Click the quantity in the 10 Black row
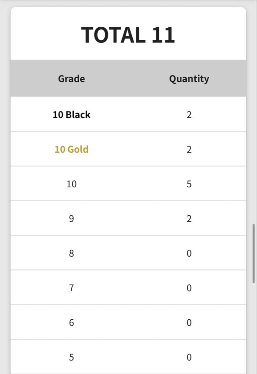 (x=189, y=115)
